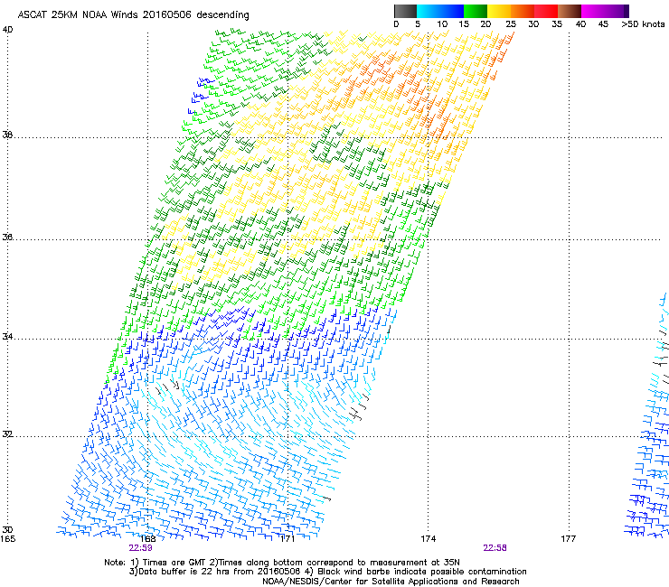Click the red 30-35 knots legend segment
The image size is (669, 587).
(546, 11)
